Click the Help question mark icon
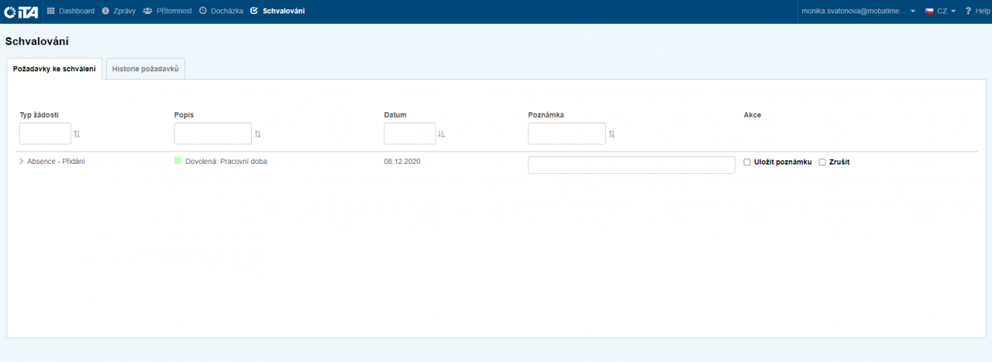Viewport: 992px width, 362px height. pos(968,11)
